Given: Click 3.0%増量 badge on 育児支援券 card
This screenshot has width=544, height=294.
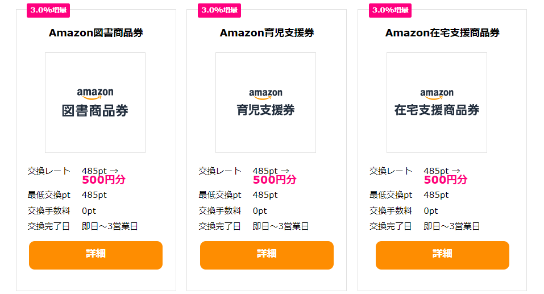Looking at the screenshot, I should point(219,10).
